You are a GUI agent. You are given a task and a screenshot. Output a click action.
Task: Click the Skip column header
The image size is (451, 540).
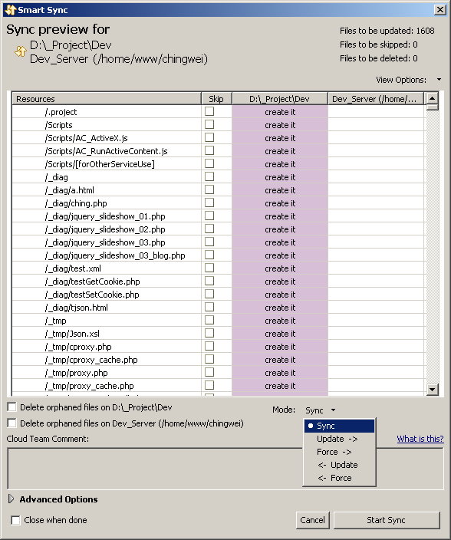[216, 99]
